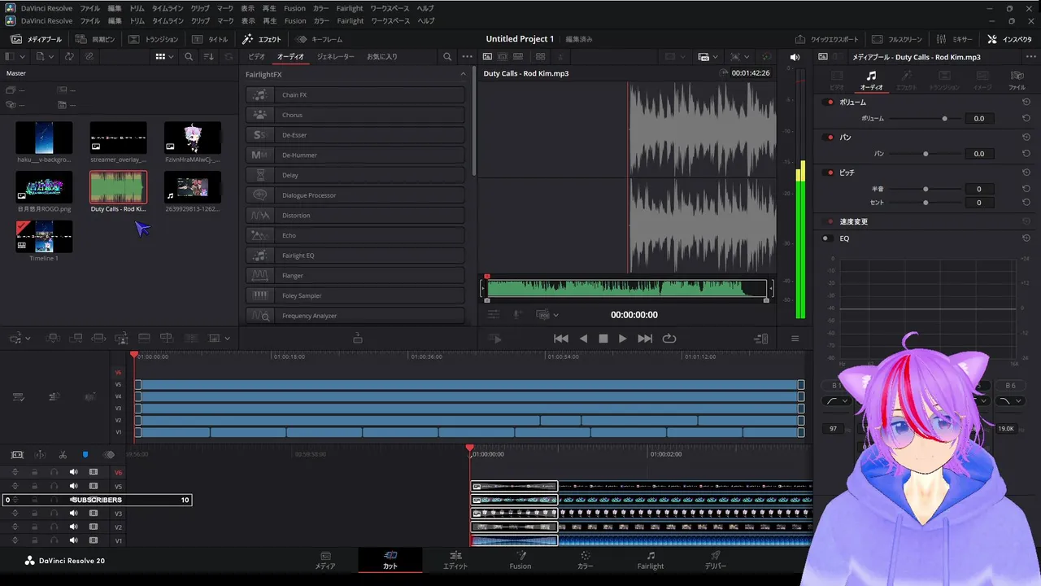This screenshot has width=1041, height=586.
Task: Play the source clip
Action: click(x=623, y=339)
